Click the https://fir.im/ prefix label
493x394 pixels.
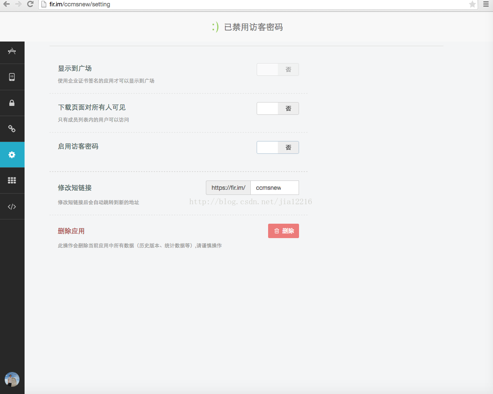228,188
